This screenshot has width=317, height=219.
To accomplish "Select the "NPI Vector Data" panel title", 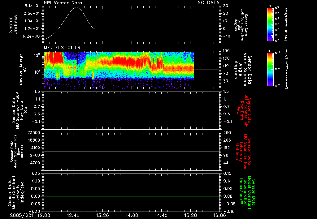I will point(63,3).
